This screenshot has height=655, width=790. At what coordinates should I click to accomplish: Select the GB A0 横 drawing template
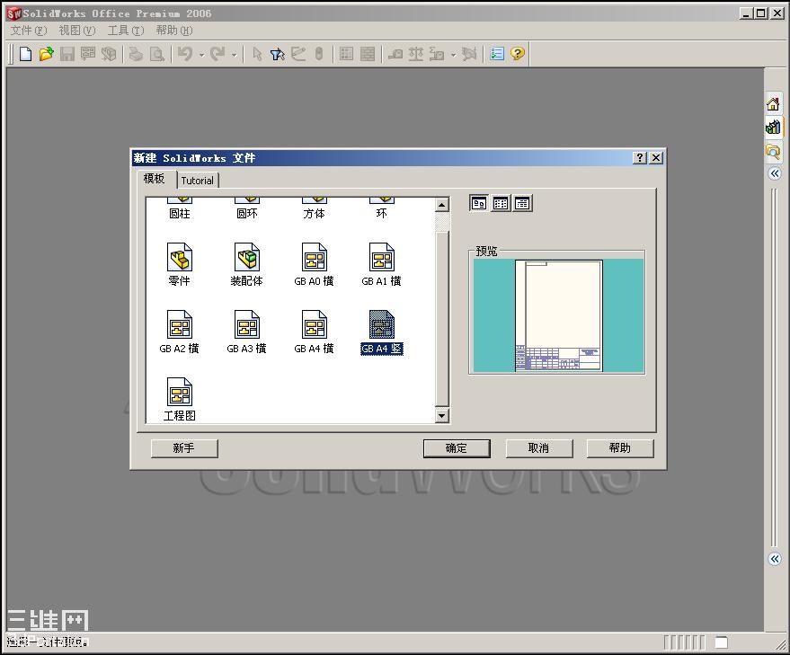[314, 264]
